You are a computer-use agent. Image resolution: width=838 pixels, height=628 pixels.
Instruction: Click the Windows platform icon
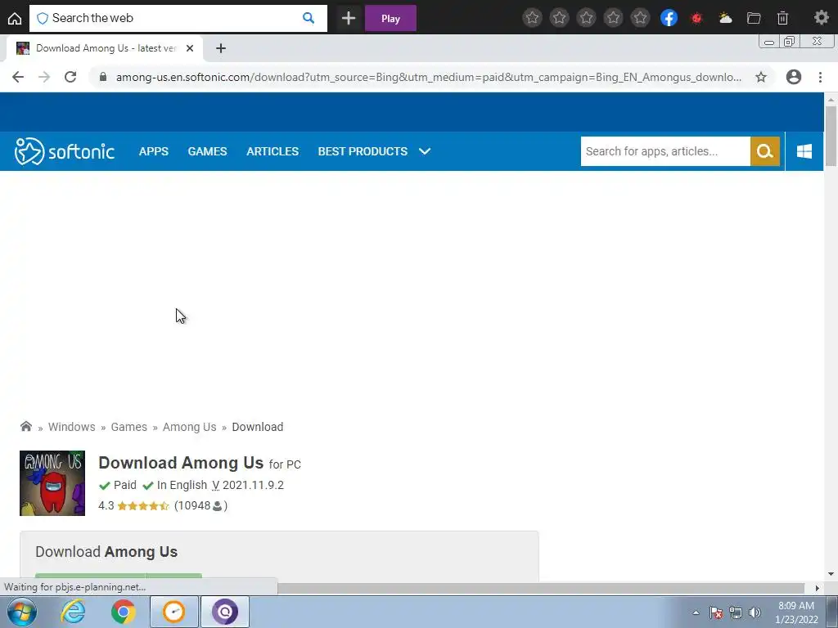(x=804, y=151)
